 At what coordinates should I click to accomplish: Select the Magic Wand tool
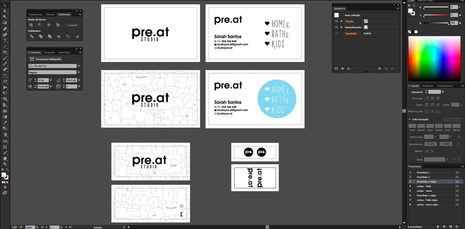point(5,17)
